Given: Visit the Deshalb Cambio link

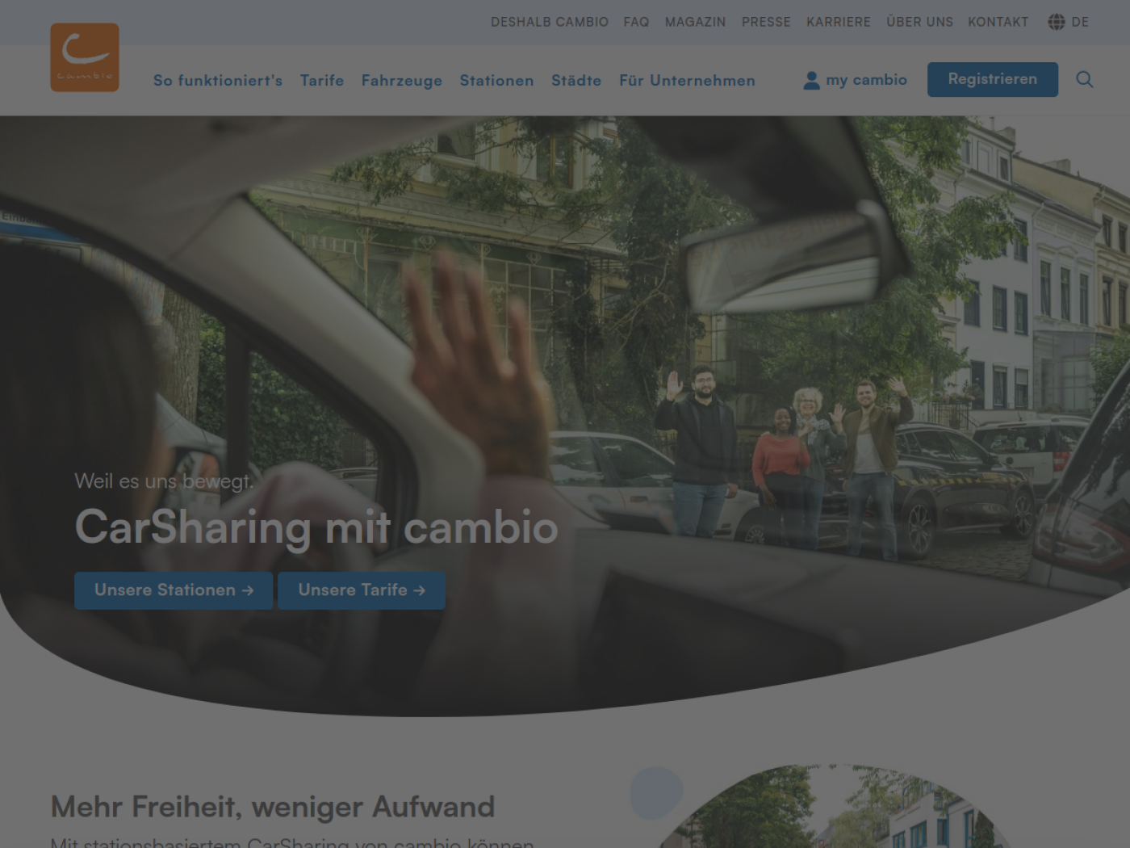Looking at the screenshot, I should [550, 22].
